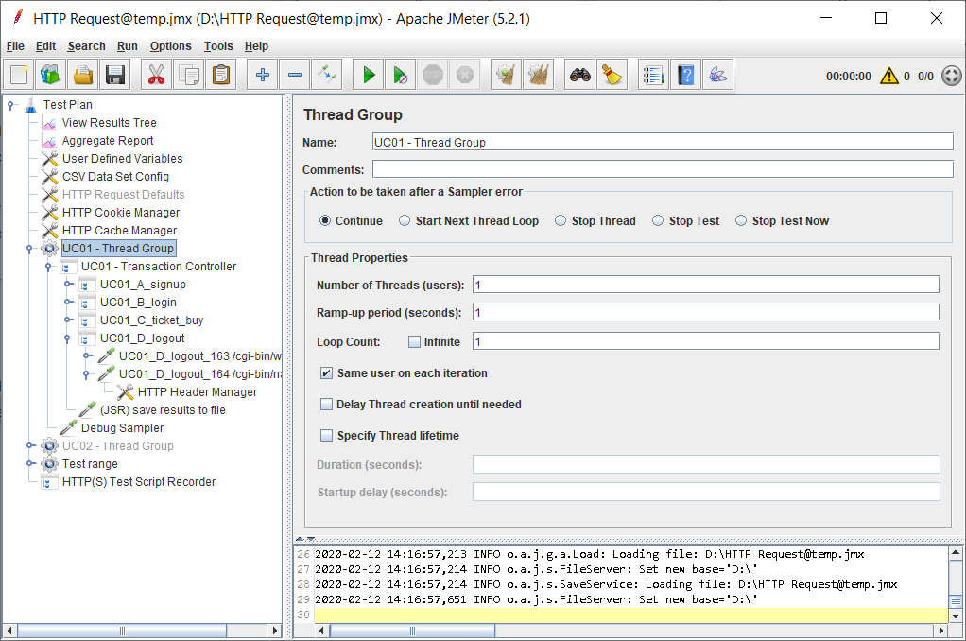Click the running threads indicator icon
This screenshot has height=641, width=966.
[951, 76]
